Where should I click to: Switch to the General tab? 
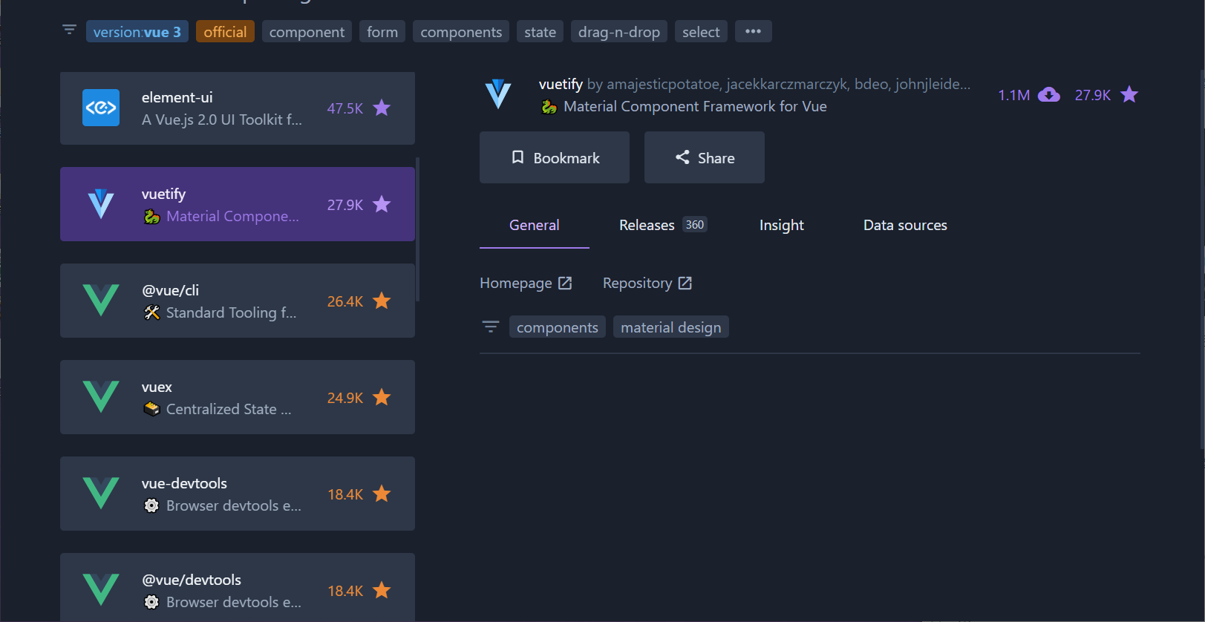pyautogui.click(x=535, y=225)
